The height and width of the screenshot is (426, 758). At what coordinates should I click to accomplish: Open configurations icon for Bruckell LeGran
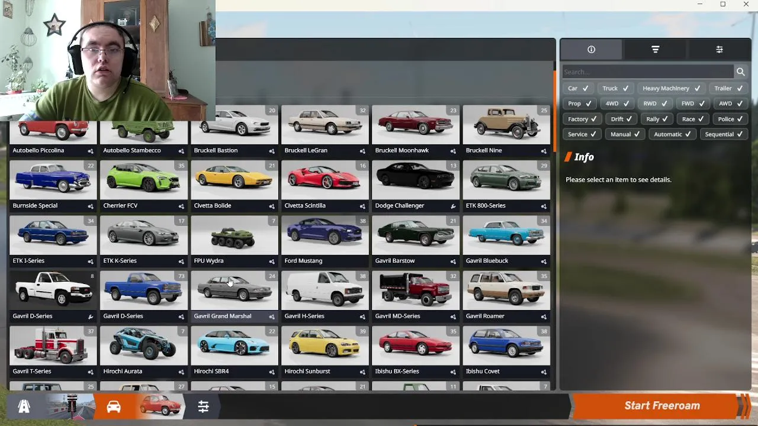pyautogui.click(x=362, y=151)
